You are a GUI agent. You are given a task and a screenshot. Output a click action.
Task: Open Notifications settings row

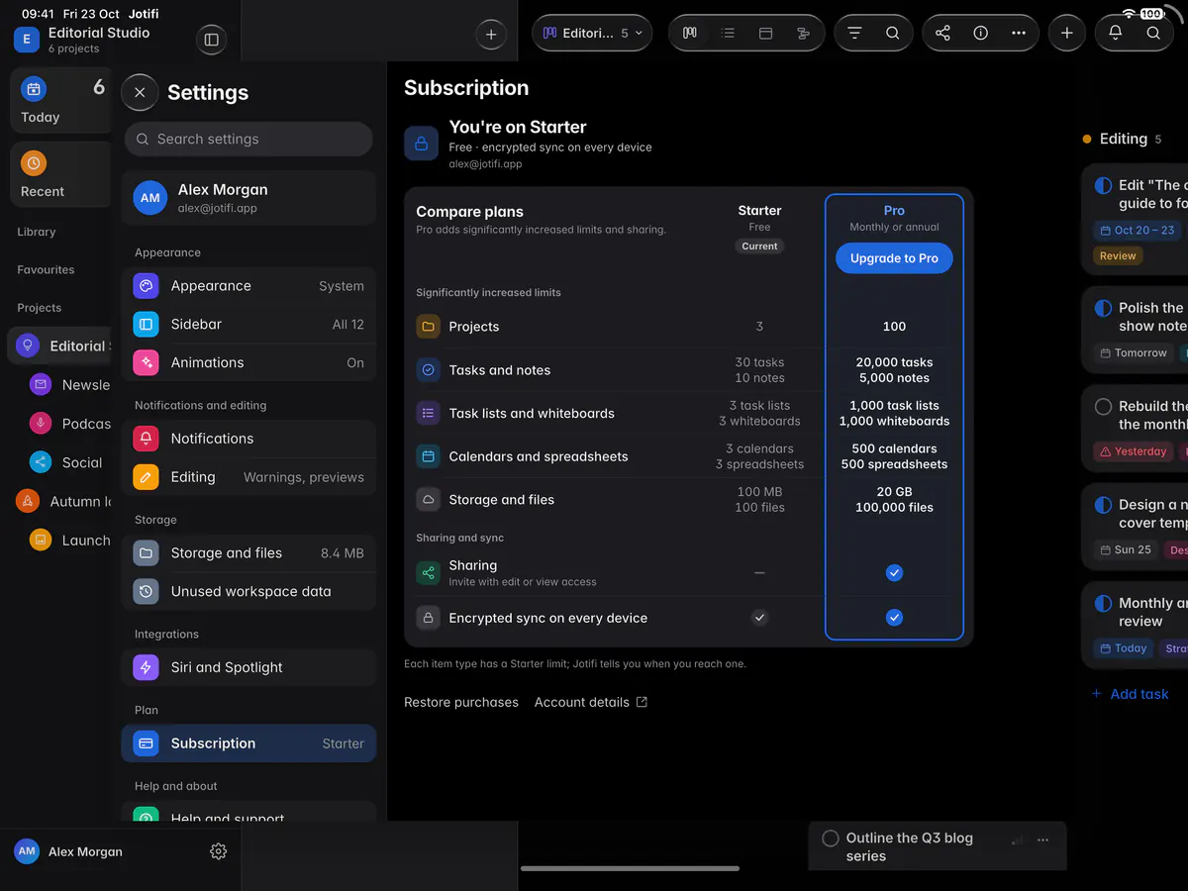click(248, 439)
